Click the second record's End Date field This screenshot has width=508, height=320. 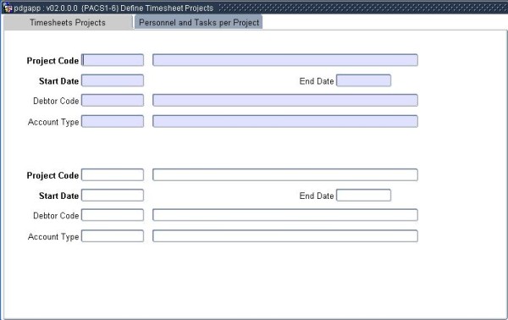(x=363, y=196)
